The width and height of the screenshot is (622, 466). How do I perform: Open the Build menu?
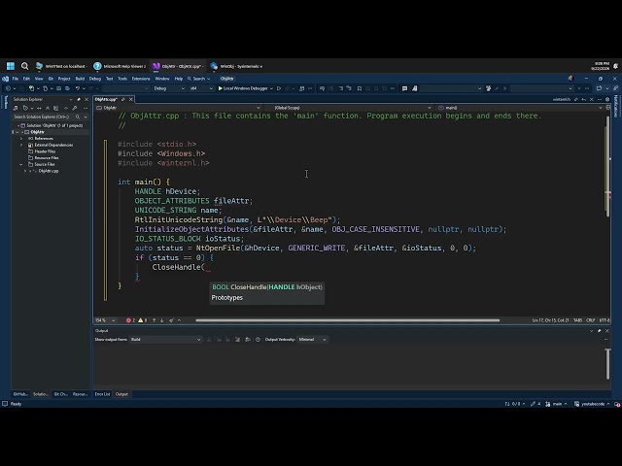tap(80, 79)
